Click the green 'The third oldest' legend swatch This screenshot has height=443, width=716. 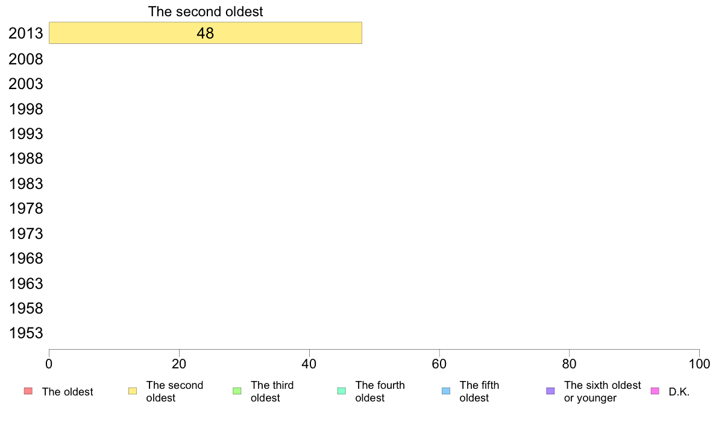click(x=237, y=391)
